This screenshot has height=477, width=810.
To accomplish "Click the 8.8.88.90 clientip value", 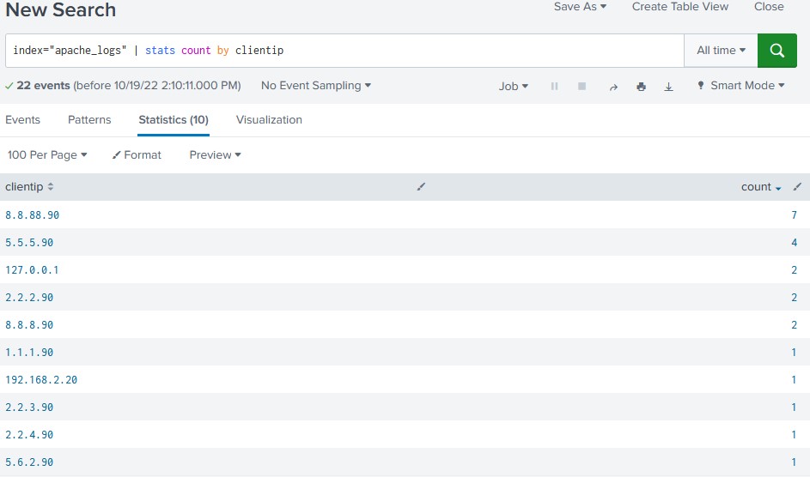I will [33, 215].
